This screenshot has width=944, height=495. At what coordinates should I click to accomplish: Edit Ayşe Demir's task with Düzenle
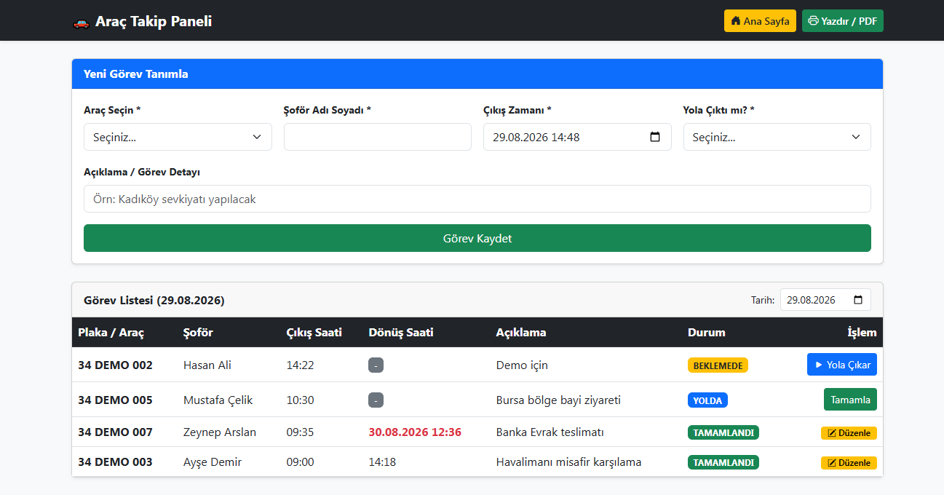click(849, 462)
